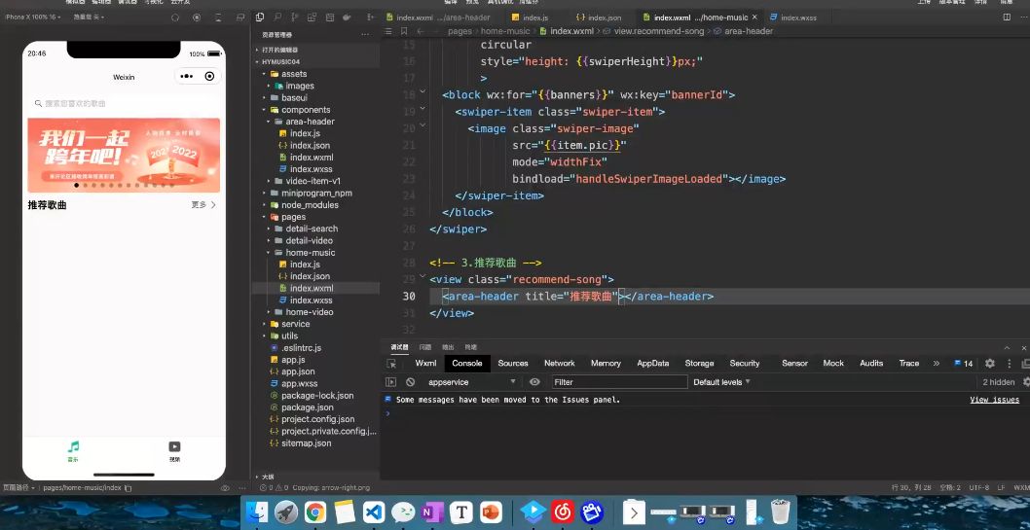Switch to the index.wxss editor tab

797,18
